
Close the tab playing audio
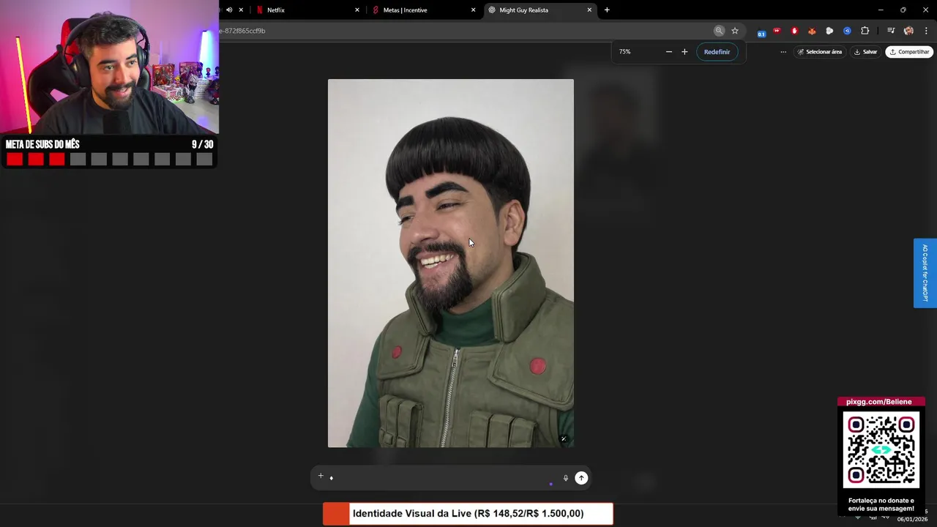pyautogui.click(x=241, y=10)
